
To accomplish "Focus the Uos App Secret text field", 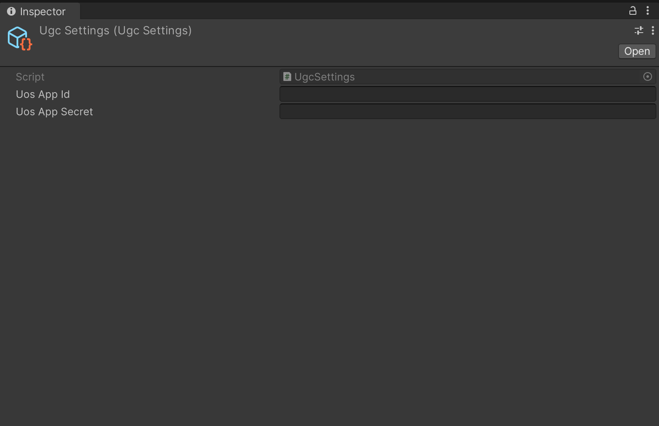I will pos(467,111).
